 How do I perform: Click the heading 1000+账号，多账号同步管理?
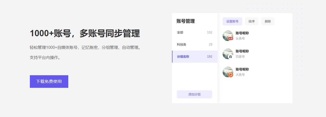point(85,33)
